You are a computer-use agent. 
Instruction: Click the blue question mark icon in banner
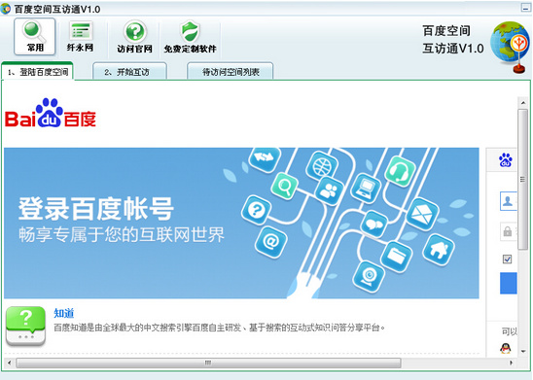point(257,210)
